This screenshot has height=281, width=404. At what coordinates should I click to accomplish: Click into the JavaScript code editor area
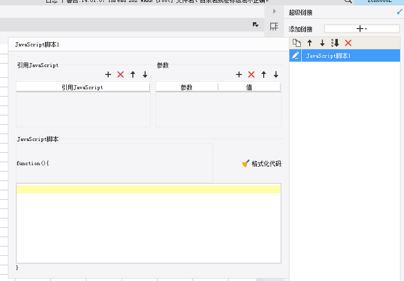tap(149, 223)
